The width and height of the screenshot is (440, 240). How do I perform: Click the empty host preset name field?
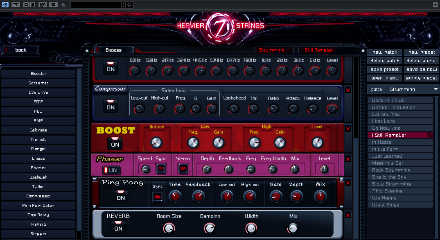(x=96, y=5)
